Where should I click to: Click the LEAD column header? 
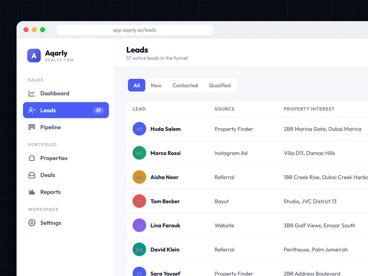pyautogui.click(x=139, y=109)
